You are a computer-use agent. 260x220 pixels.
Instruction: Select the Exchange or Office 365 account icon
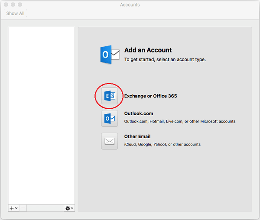click(x=110, y=96)
